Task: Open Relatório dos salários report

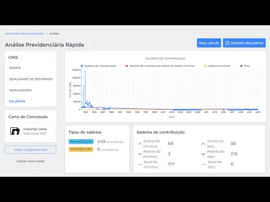Action: coord(244,43)
